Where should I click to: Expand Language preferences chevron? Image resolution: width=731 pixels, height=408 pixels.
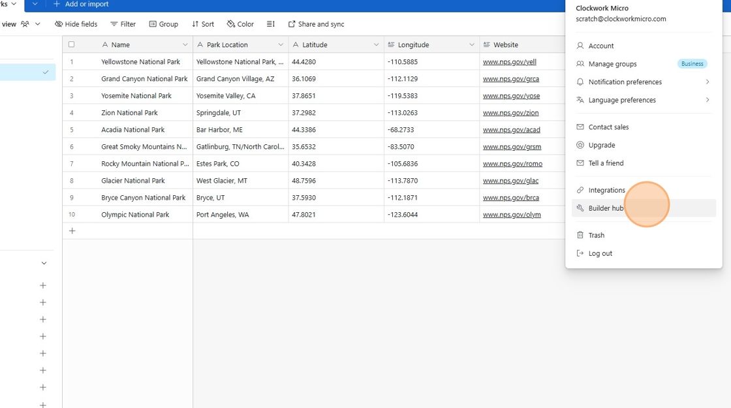coord(708,100)
